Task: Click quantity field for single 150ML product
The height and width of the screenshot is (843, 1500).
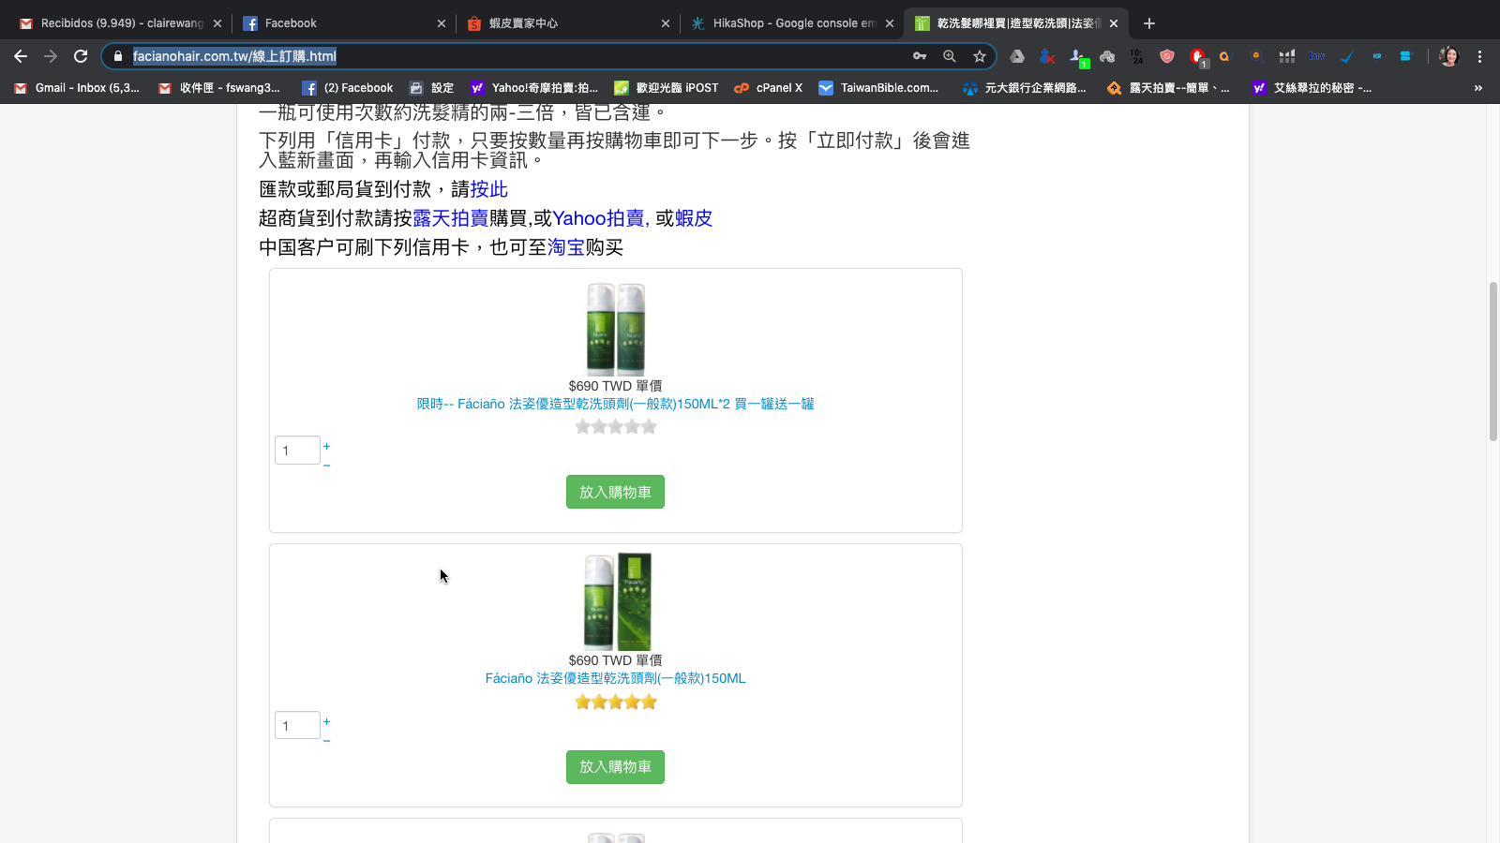Action: 297,725
